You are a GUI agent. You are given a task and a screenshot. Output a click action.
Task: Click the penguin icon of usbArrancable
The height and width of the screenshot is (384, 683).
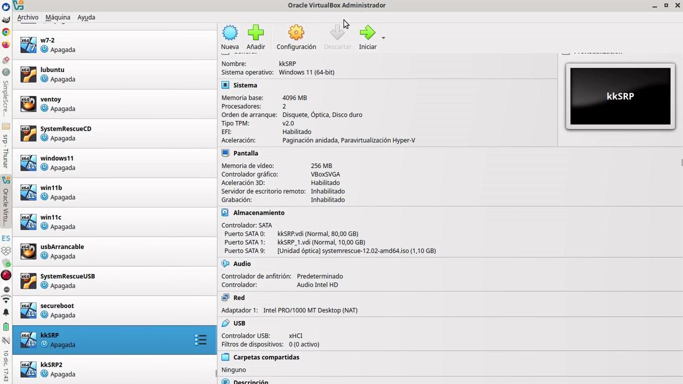[28, 251]
